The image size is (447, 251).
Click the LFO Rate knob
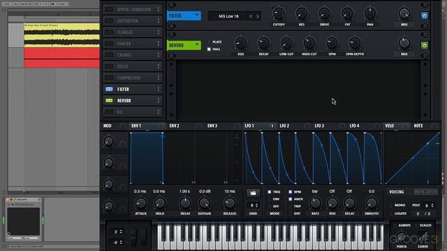(x=315, y=203)
